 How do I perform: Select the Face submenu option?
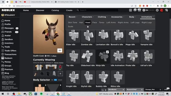coord(95,22)
